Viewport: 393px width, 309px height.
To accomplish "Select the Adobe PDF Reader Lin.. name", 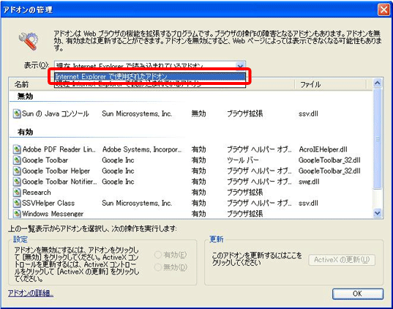I will pyautogui.click(x=59, y=149).
